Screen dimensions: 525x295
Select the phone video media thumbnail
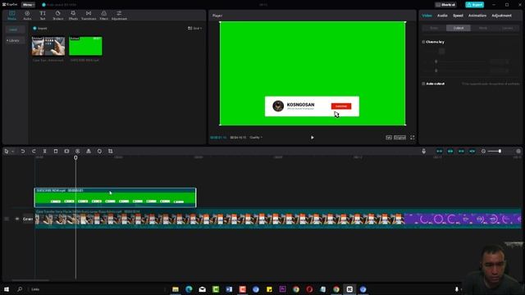coord(48,46)
